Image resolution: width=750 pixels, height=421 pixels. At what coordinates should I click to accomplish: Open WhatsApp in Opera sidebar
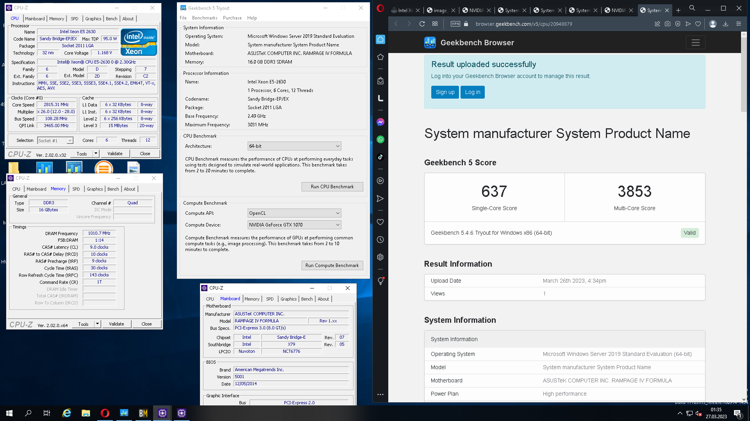[x=380, y=140]
